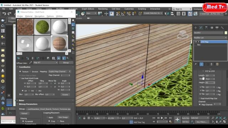Open the Modify command panel tab
The width and height of the screenshot is (228, 128).
[201, 28]
